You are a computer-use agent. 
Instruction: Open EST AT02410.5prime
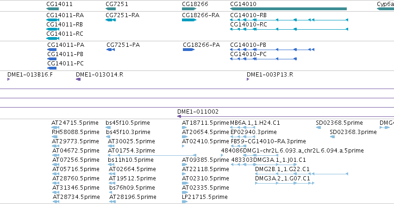point(206,141)
